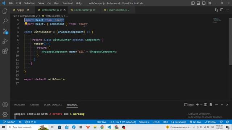Change indentation via Spaces: 4
Screen dimensions: 232x130
click(x=144, y=122)
